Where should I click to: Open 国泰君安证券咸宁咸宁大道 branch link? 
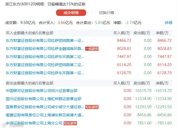pyautogui.click(x=45, y=107)
